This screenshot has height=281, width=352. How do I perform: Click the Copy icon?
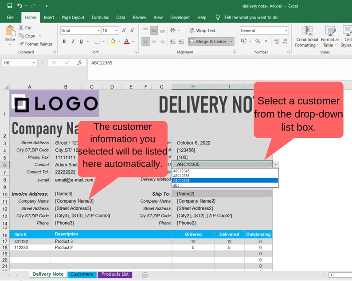click(21, 36)
